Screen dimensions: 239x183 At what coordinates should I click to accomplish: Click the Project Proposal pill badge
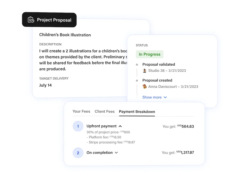(x=49, y=20)
